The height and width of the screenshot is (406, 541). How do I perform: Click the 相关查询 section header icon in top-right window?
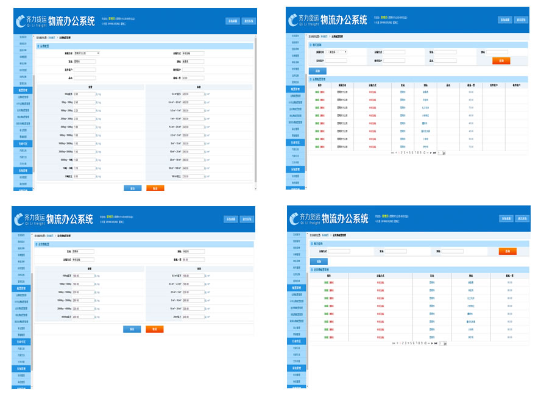pyautogui.click(x=311, y=45)
